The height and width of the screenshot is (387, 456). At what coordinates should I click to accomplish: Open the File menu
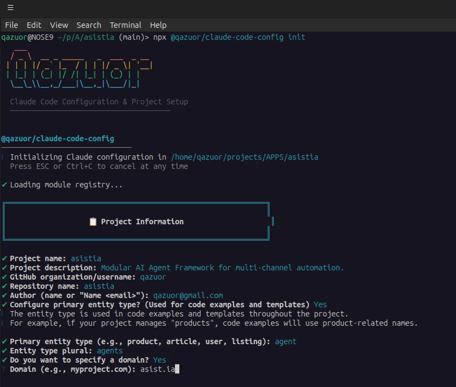coord(11,25)
